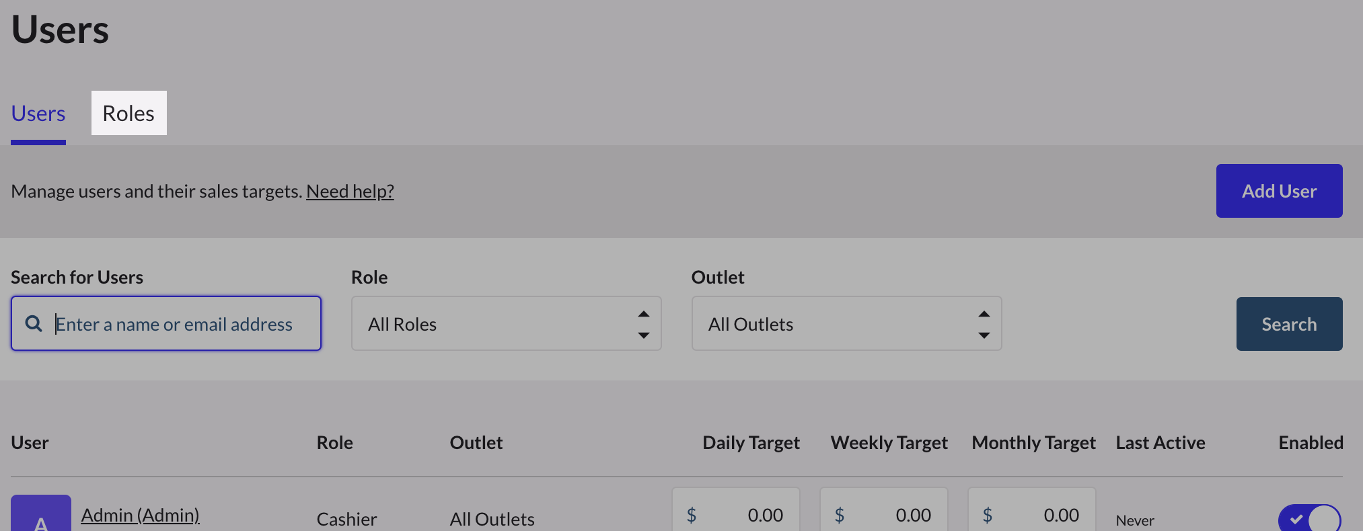Click the Weekly Target amount field
Screen dimensions: 1363x531
coord(895,515)
